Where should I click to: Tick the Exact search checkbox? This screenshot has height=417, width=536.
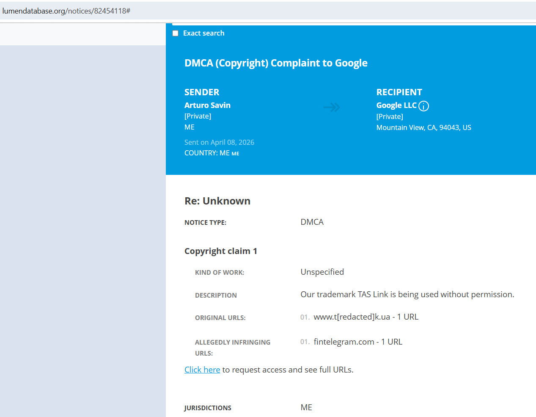pos(176,33)
